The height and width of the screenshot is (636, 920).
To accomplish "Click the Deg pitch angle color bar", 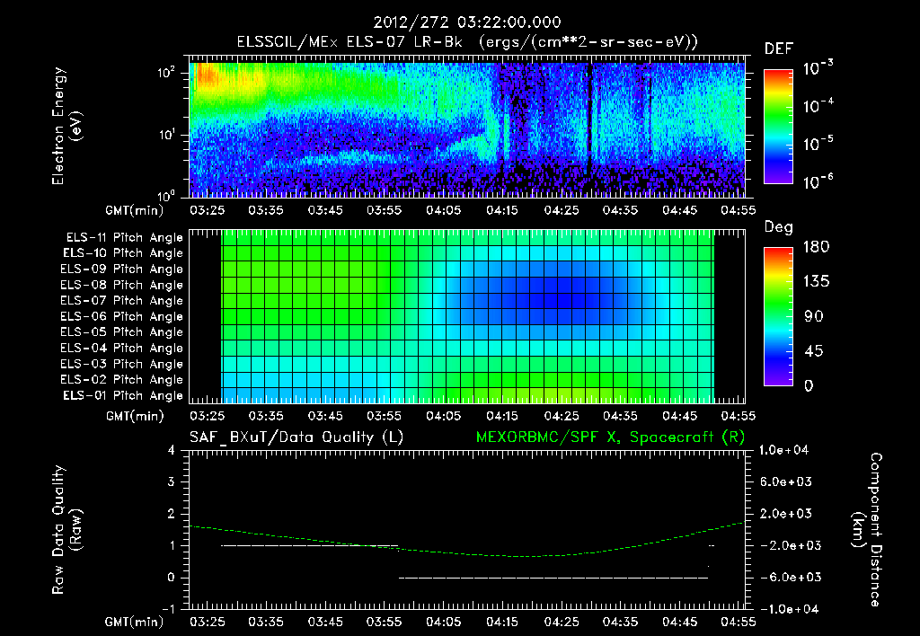I will point(778,316).
